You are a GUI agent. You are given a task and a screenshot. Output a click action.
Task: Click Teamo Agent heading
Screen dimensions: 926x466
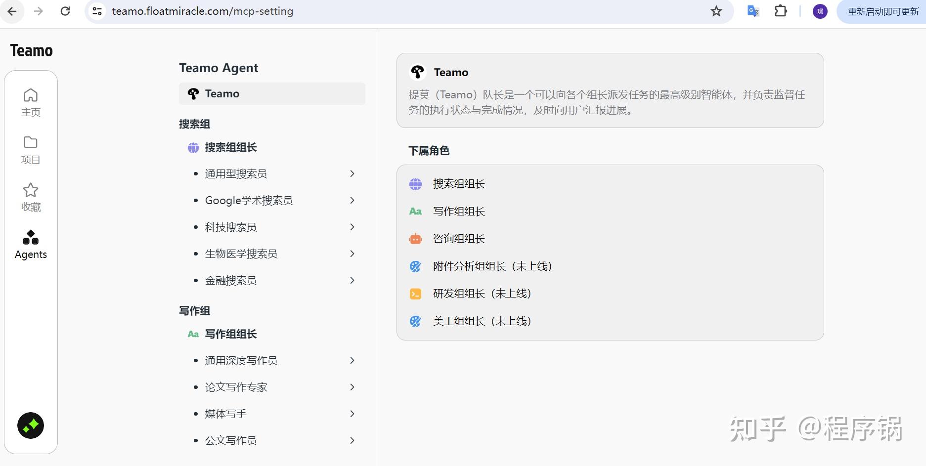pos(219,68)
